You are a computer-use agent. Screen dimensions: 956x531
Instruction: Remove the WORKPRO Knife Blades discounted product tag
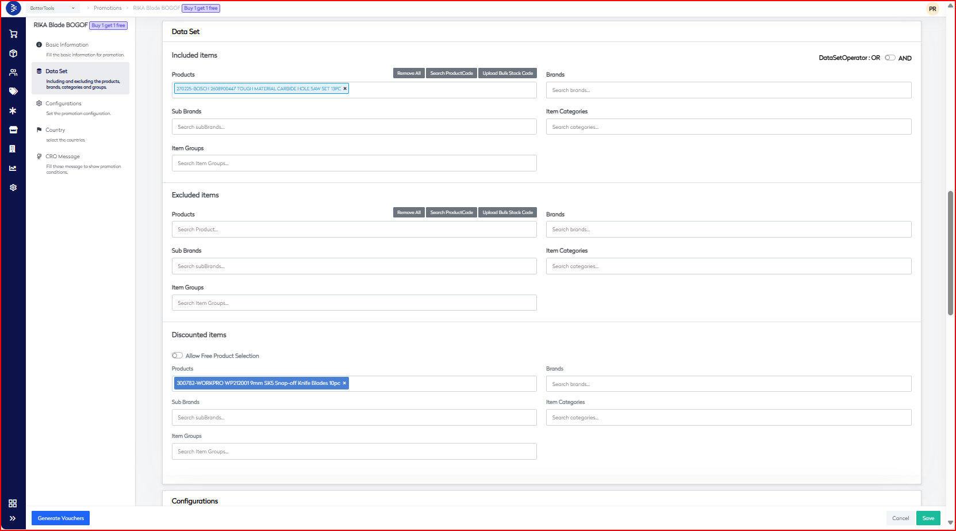344,383
